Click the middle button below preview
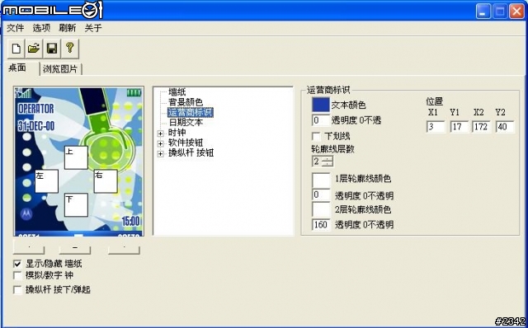The image size is (528, 328). tap(75, 247)
